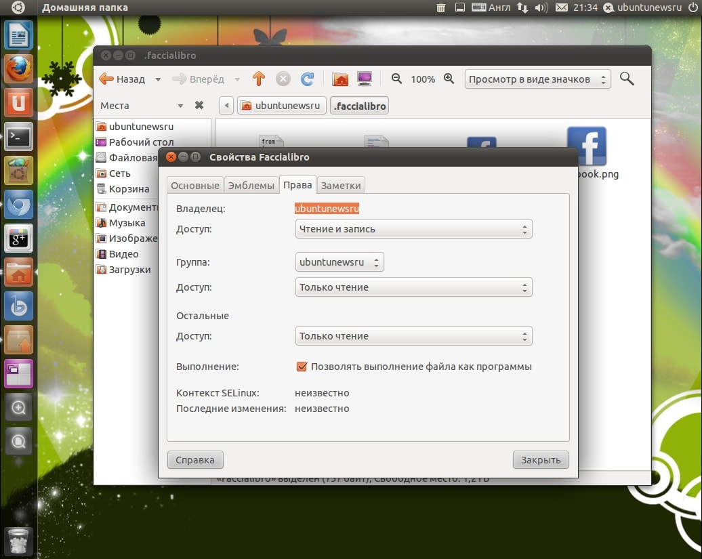
Task: Open keyboard layout Англ indicator
Action: pyautogui.click(x=491, y=7)
